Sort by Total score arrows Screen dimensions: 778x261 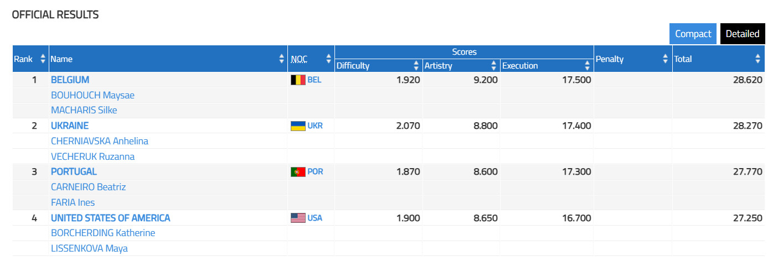(758, 59)
